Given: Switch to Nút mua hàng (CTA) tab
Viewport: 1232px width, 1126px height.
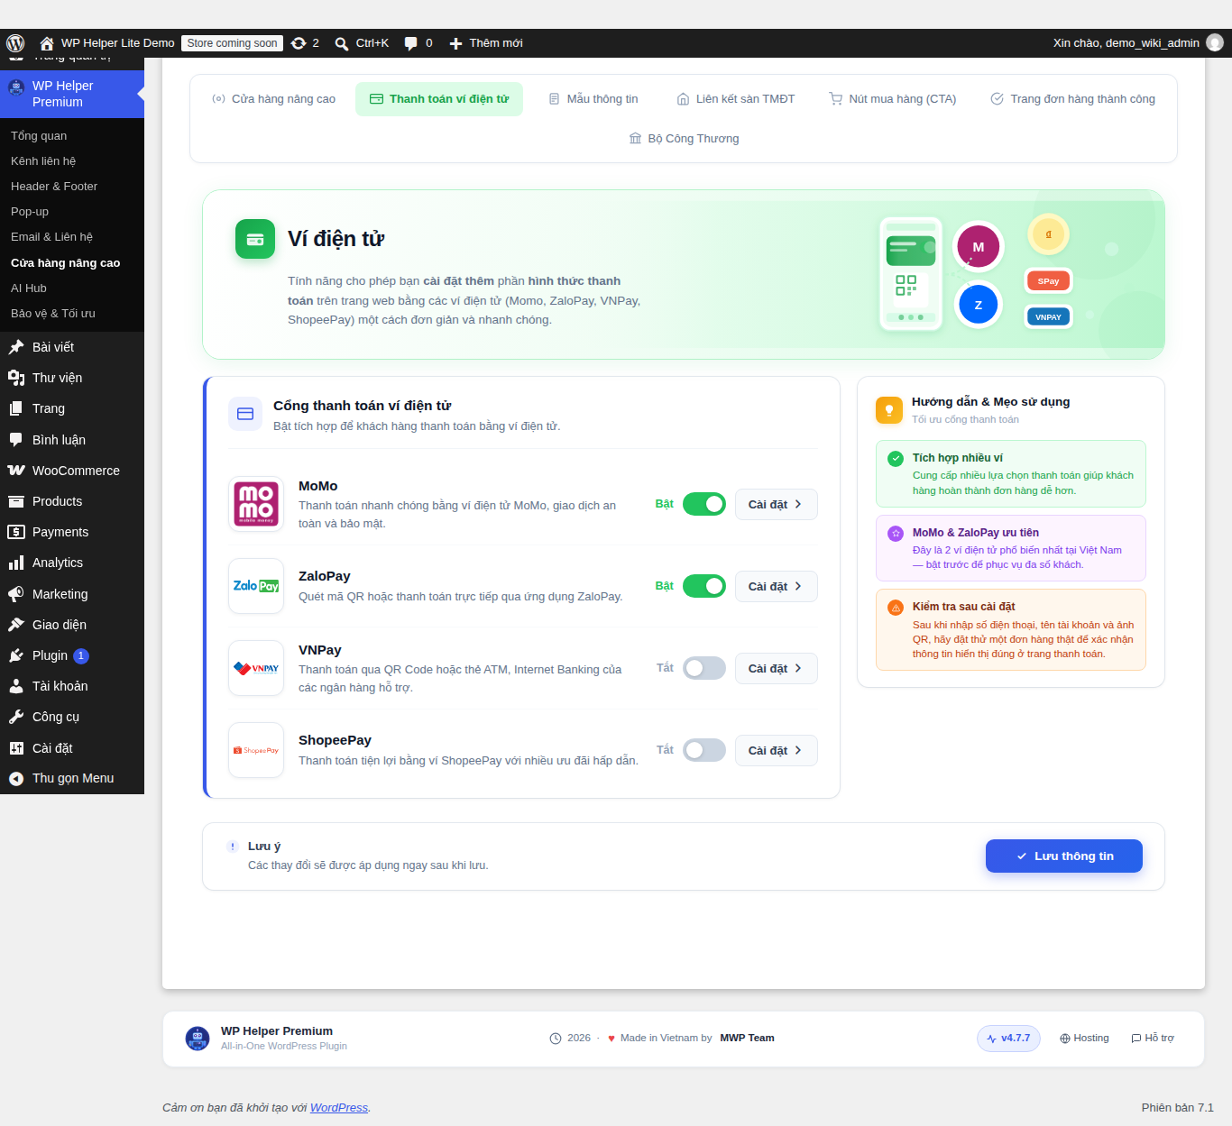Looking at the screenshot, I should (893, 99).
